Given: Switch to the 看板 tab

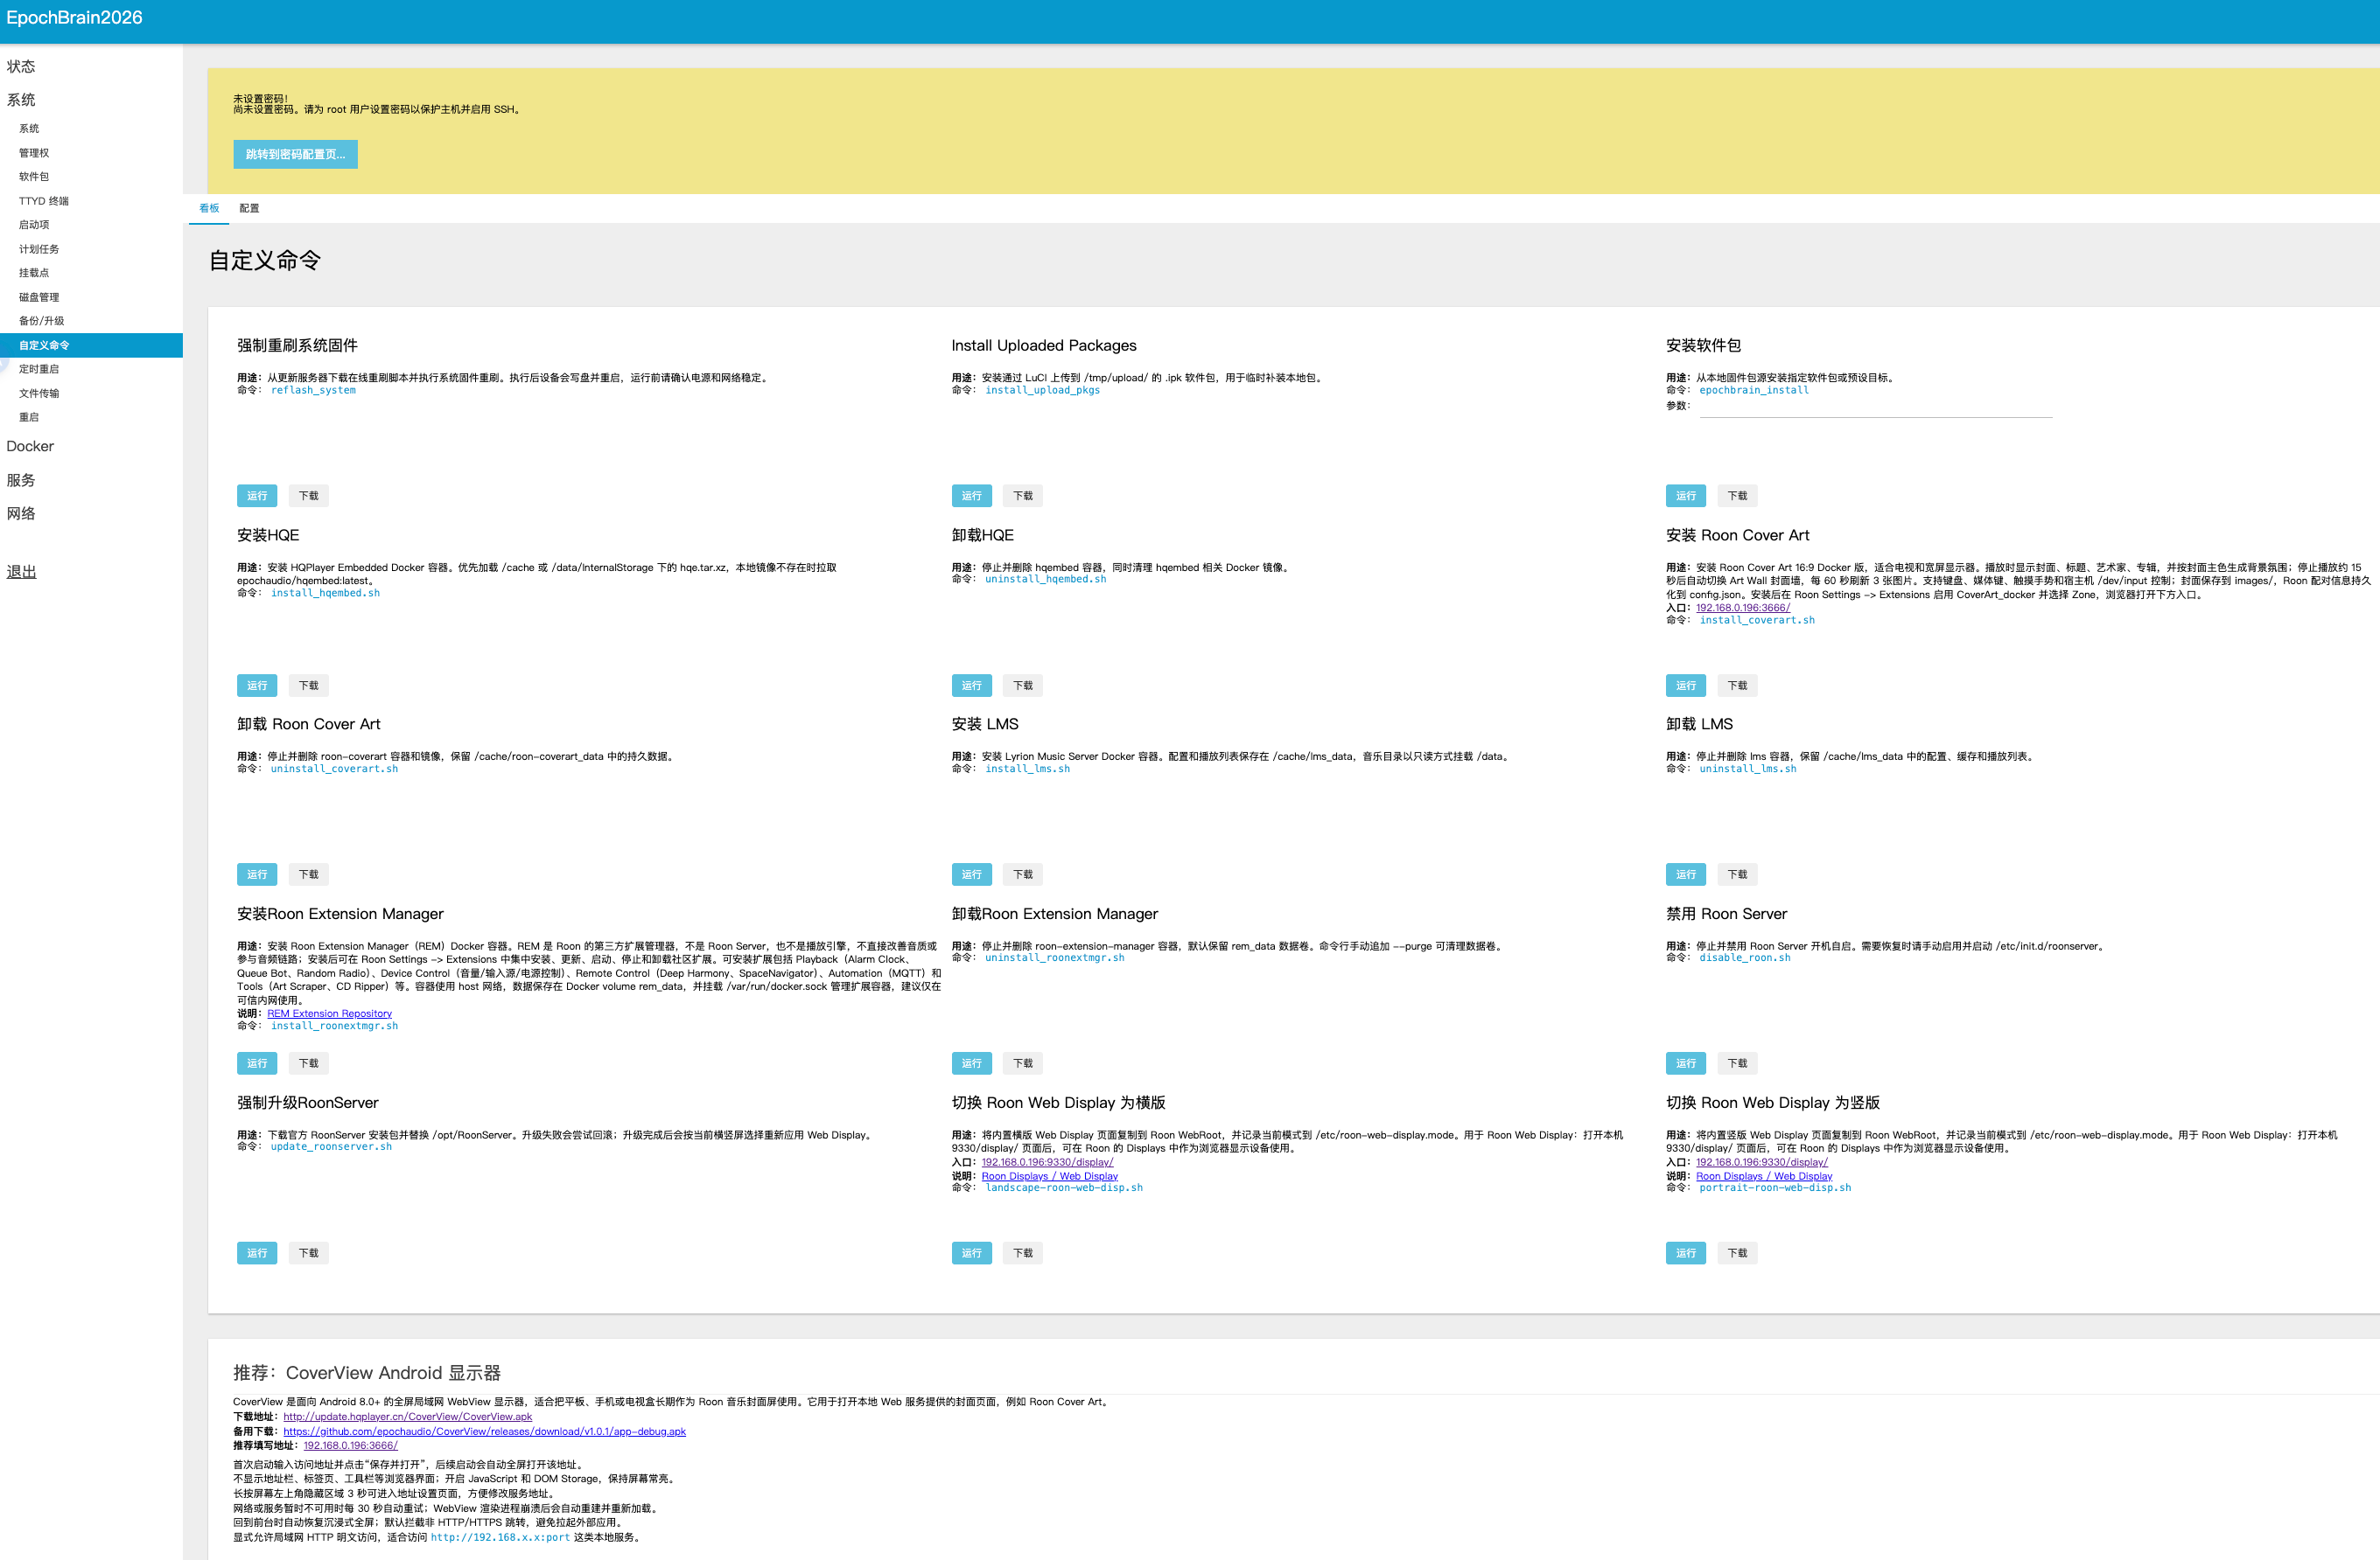Looking at the screenshot, I should click(x=209, y=208).
